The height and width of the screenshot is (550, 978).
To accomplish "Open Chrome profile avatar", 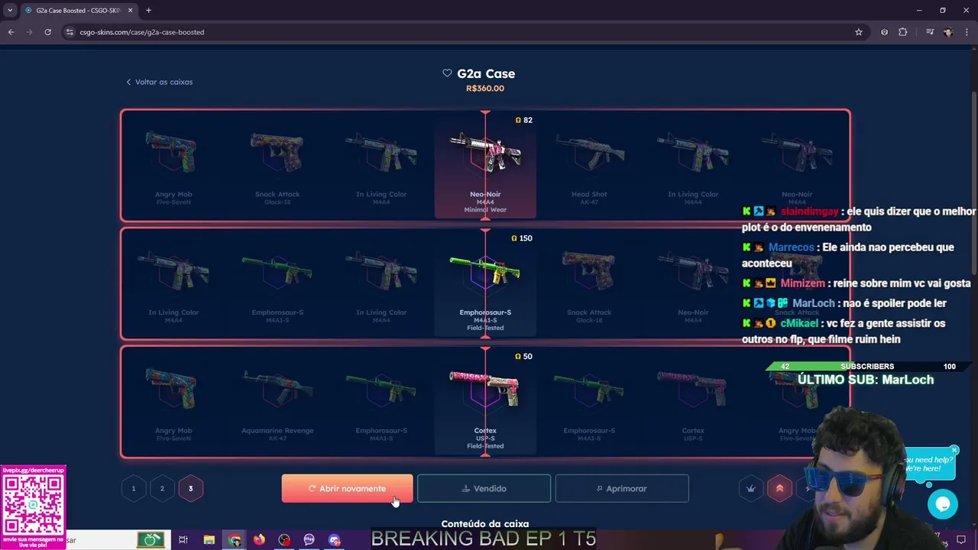I will pos(948,32).
